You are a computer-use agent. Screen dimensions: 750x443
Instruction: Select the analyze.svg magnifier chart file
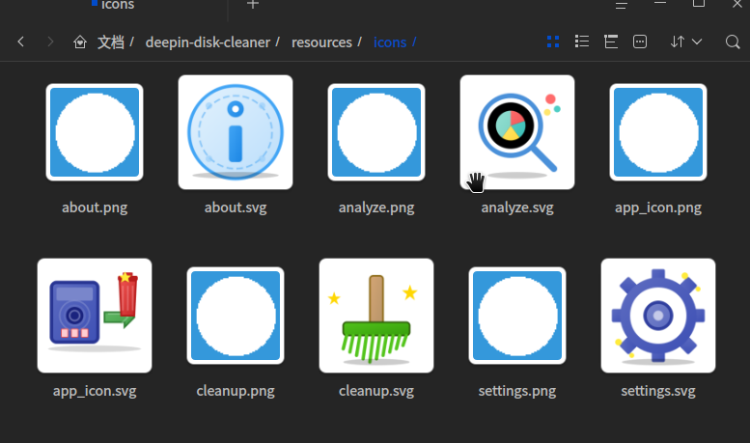[516, 132]
